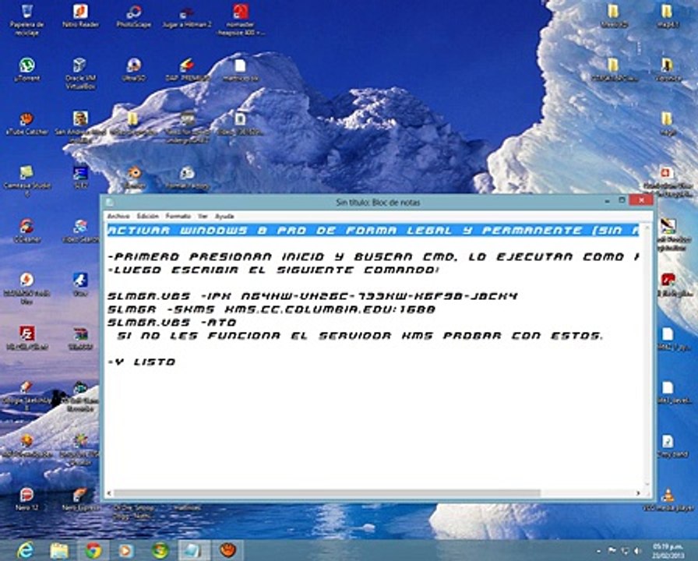Open the Ver menu in Notepad
The height and width of the screenshot is (561, 698).
pyautogui.click(x=203, y=216)
